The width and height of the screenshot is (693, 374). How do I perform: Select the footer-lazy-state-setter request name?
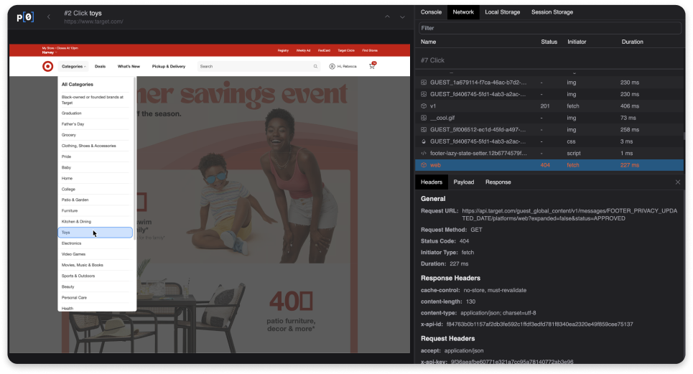478,153
